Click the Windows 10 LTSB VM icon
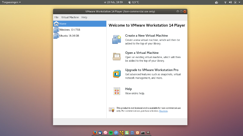The width and height of the screenshot is (243, 136). tap(56, 30)
